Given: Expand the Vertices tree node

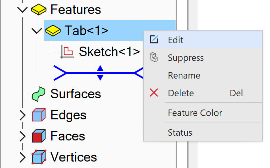Looking at the screenshot, I should click(x=22, y=157).
